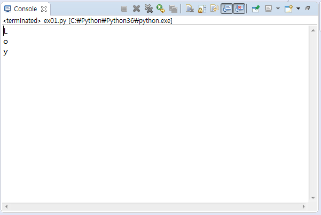Click the vertical scrollbar down arrow

[x=313, y=197]
